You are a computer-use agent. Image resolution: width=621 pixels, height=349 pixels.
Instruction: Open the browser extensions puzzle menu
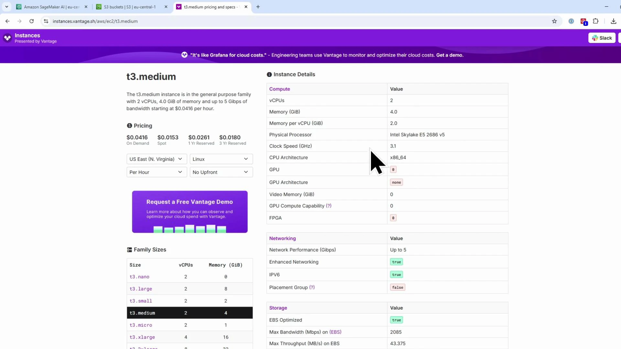pos(595,21)
